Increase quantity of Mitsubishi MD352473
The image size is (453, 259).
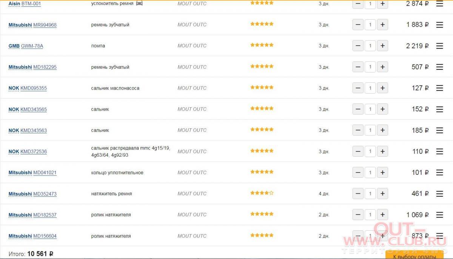click(382, 194)
